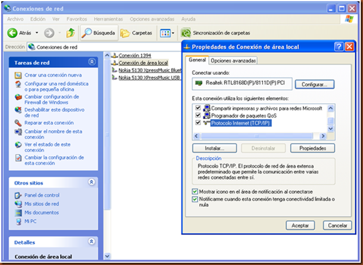Click the Conexión 1394 network icon

(x=114, y=55)
